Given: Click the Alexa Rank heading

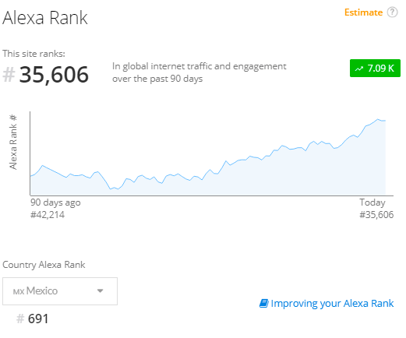Looking at the screenshot, I should pos(45,18).
